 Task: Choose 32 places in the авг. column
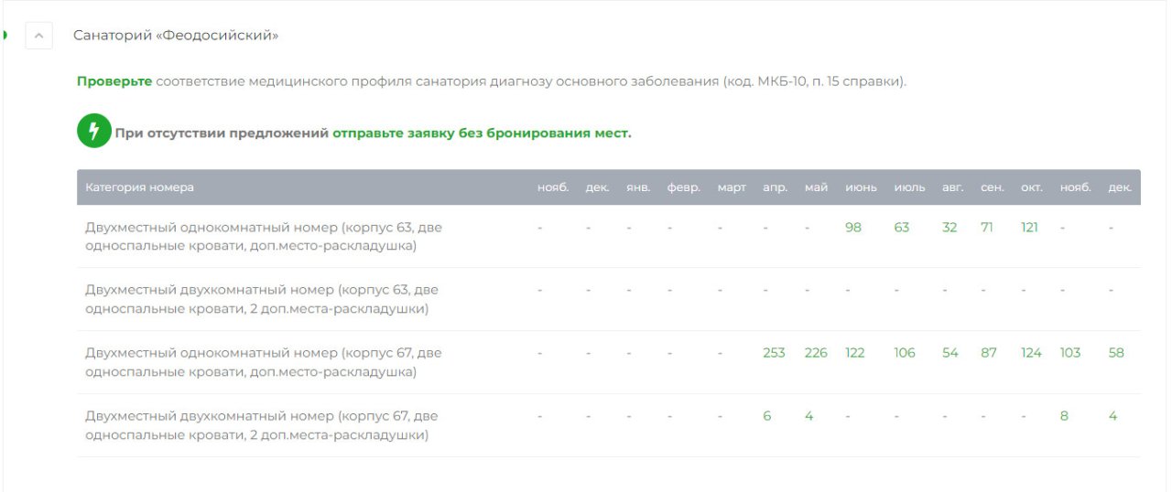950,228
